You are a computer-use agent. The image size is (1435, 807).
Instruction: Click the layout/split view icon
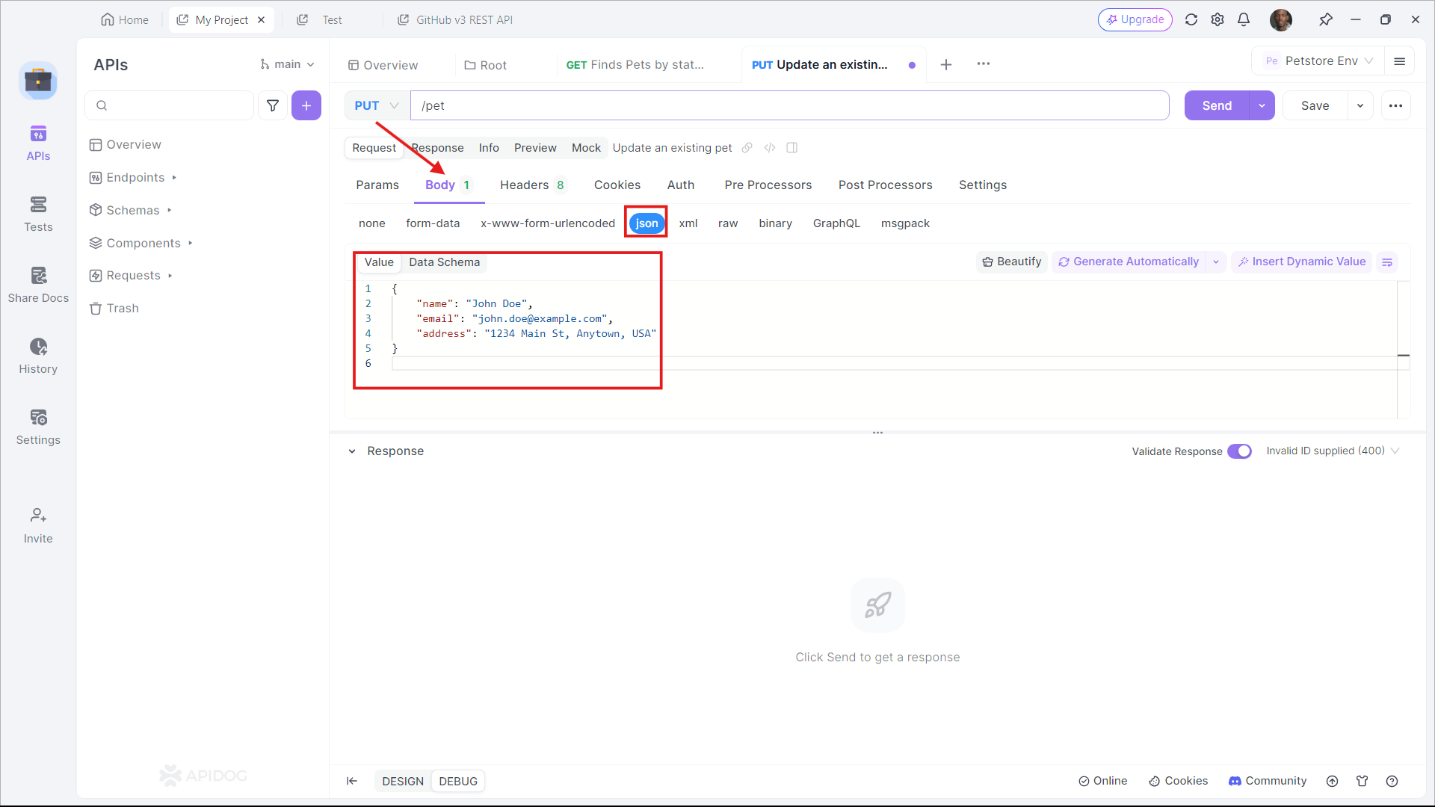pos(792,148)
